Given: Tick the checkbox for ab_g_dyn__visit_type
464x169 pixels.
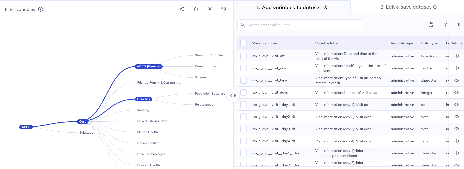Looking at the screenshot, I should [244, 80].
